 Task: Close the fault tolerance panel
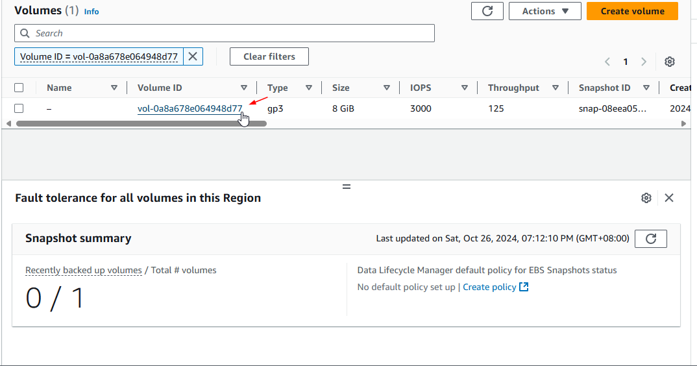click(x=669, y=198)
